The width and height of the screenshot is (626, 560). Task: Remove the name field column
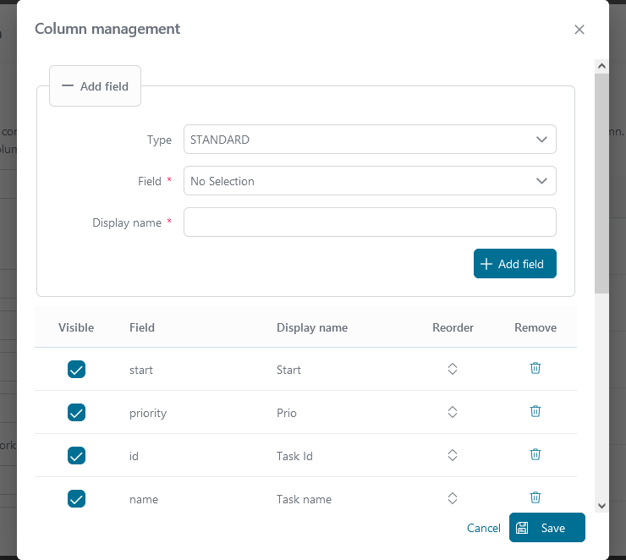click(535, 498)
